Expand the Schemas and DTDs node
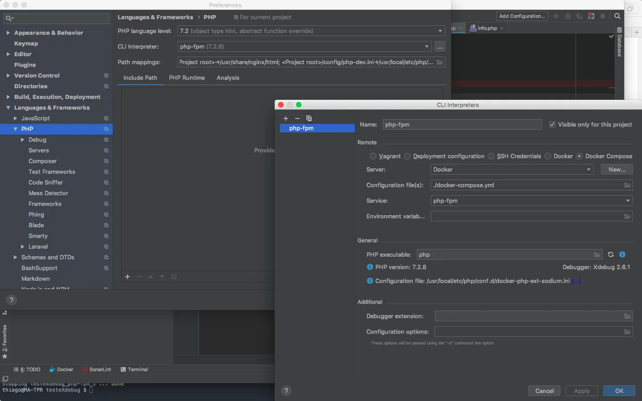This screenshot has height=401, width=642. [15, 258]
